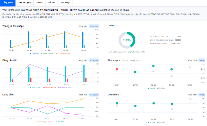Switch to the Các câu lệnh tab
The image size is (207, 126).
24,3
